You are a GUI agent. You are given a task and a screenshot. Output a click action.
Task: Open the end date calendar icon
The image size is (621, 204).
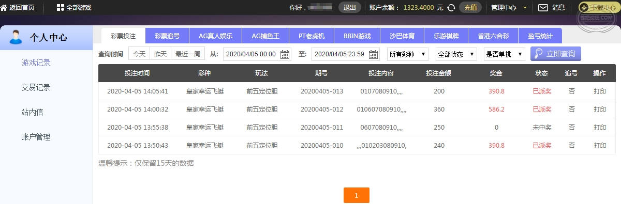tap(373, 54)
